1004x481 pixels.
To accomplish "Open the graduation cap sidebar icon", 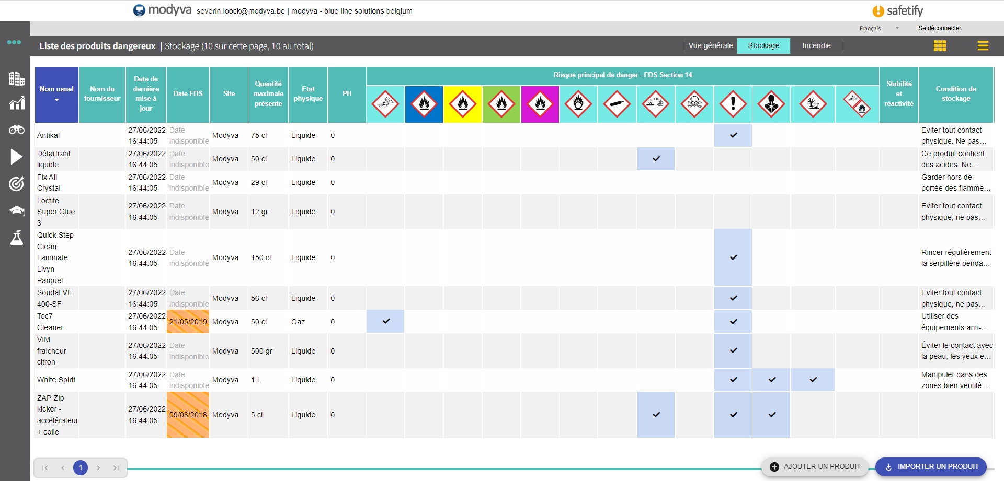I will (17, 210).
